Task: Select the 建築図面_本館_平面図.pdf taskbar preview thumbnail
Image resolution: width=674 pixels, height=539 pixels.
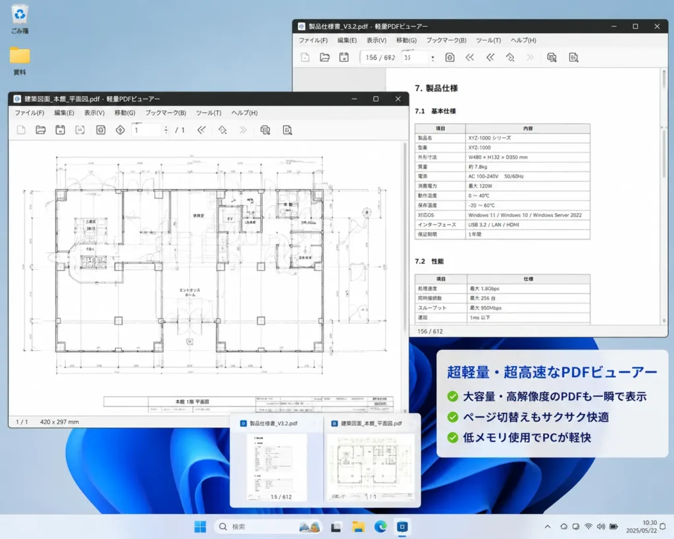Action: point(371,460)
